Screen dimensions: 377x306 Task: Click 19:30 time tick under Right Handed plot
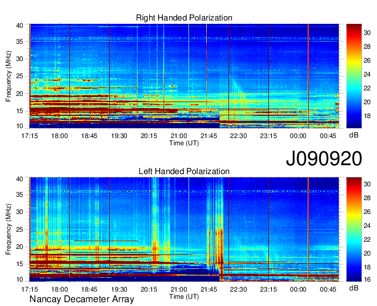pyautogui.click(x=119, y=136)
